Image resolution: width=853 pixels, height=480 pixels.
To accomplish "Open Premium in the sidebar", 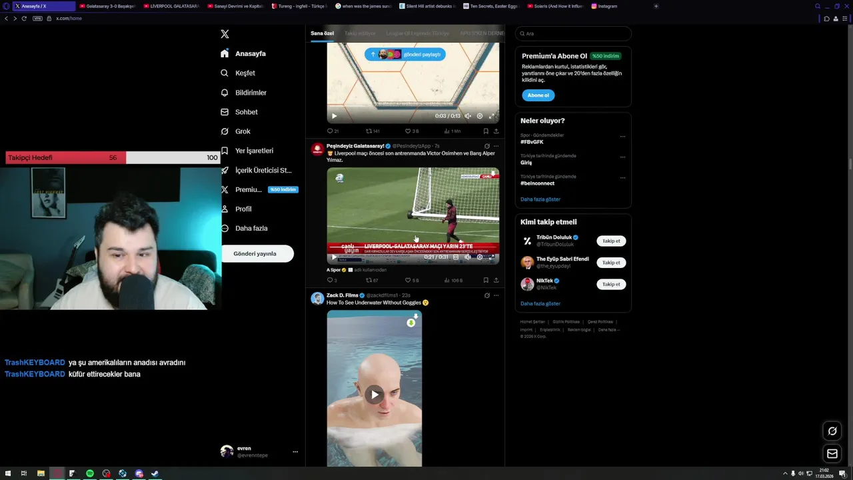I will (x=259, y=189).
